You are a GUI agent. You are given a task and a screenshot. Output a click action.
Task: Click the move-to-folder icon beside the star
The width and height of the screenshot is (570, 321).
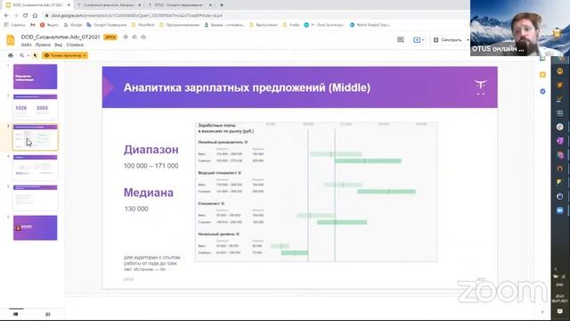click(134, 37)
